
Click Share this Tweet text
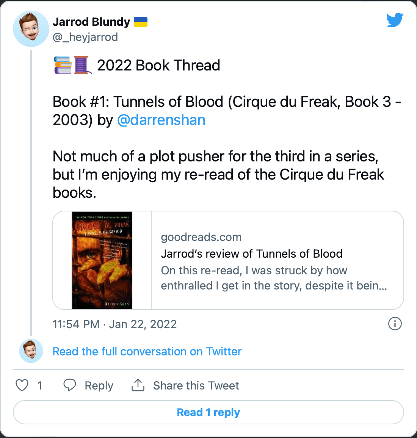[x=196, y=385]
